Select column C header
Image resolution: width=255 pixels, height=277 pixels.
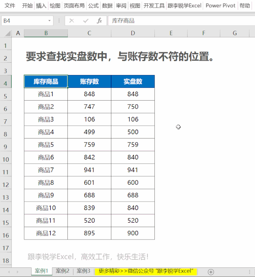point(89,33)
